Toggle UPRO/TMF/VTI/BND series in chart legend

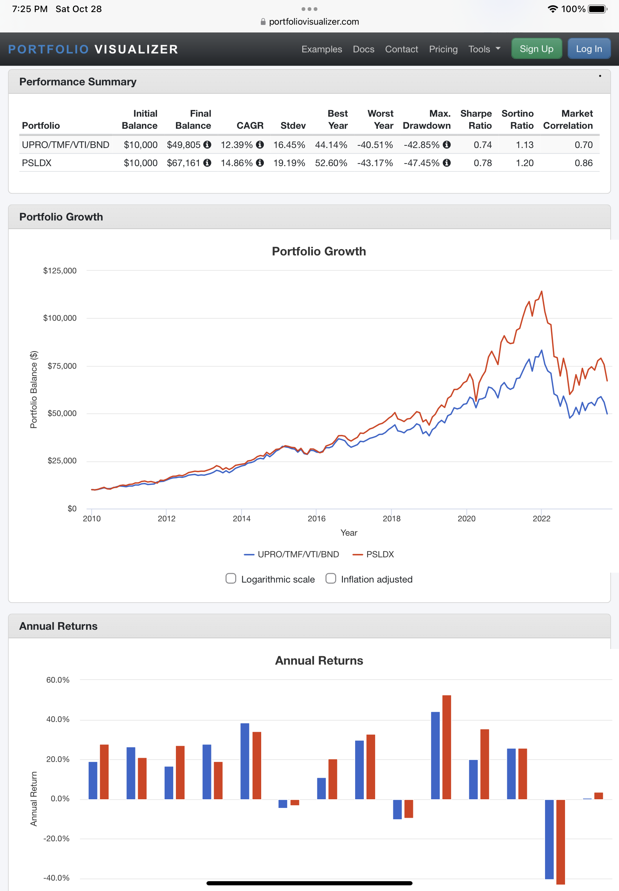(x=291, y=554)
